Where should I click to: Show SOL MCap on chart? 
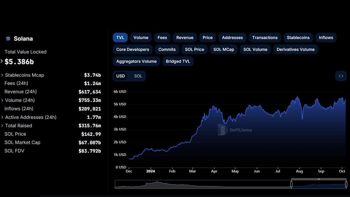[x=224, y=49]
